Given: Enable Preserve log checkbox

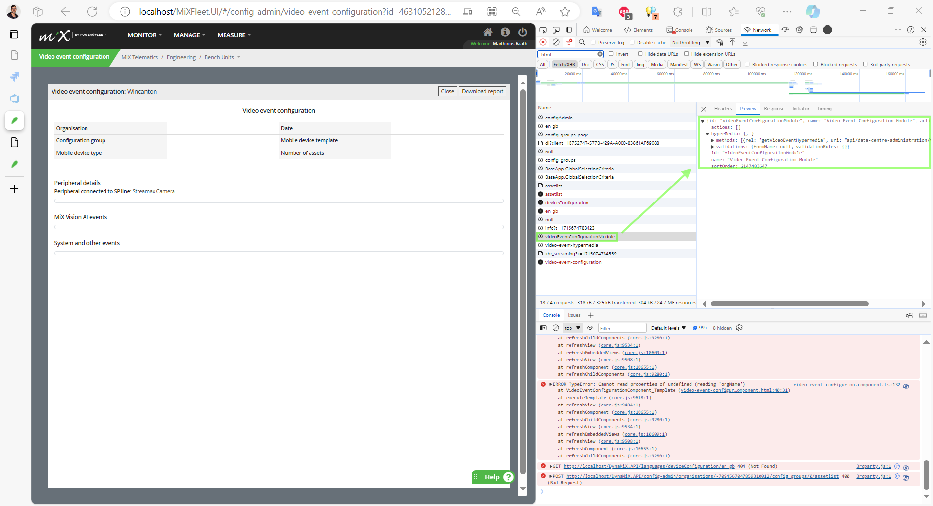Looking at the screenshot, I should (593, 42).
